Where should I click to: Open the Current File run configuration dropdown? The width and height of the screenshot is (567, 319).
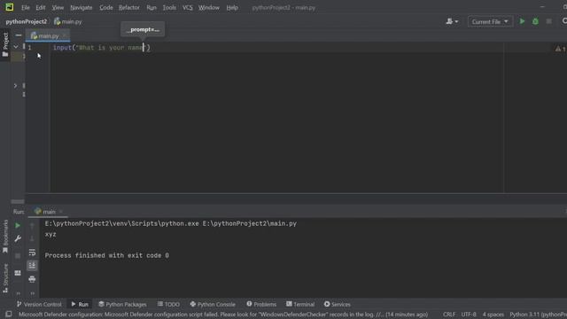click(x=490, y=21)
